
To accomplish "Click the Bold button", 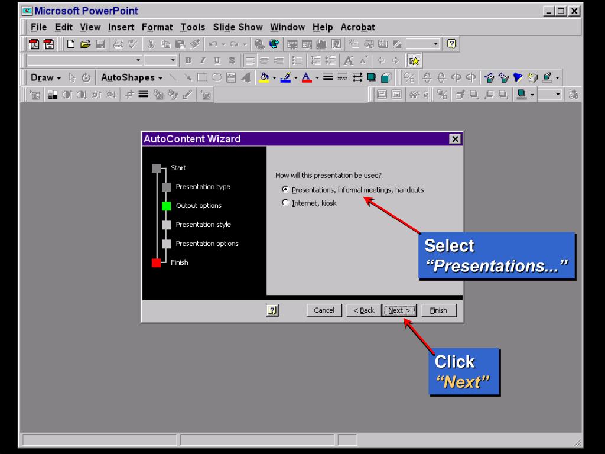I will click(188, 61).
